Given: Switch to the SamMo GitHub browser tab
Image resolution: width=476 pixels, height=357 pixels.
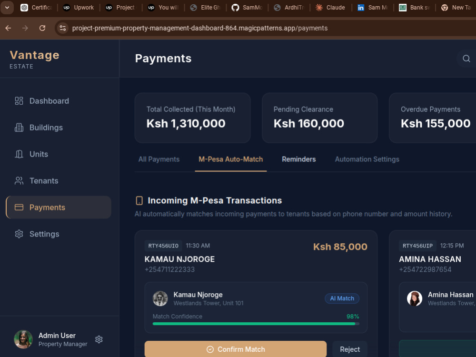Looking at the screenshot, I should coord(247,8).
